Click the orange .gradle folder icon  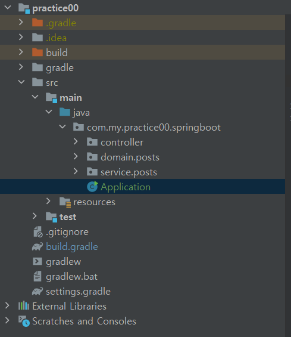point(37,22)
